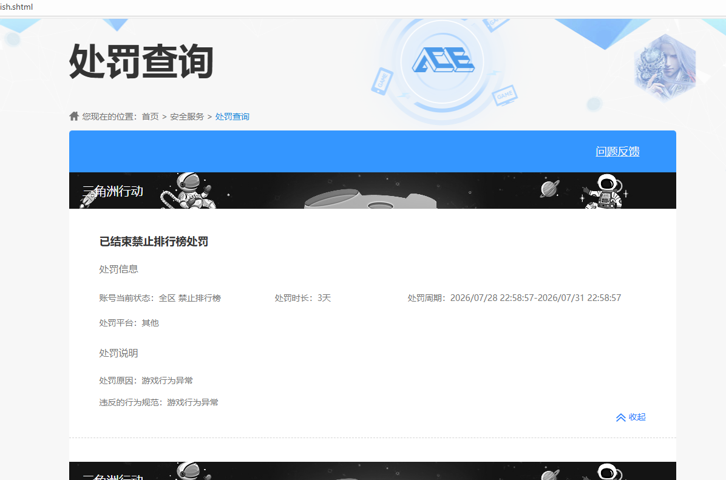The image size is (726, 480).
Task: Click the first 三角洲行动 banner title
Action: click(112, 191)
